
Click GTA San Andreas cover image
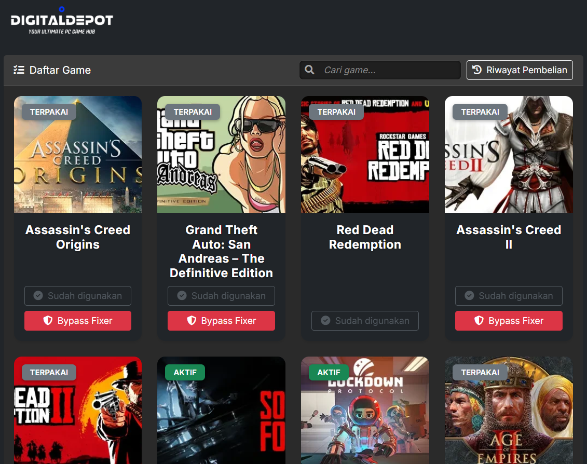click(221, 154)
